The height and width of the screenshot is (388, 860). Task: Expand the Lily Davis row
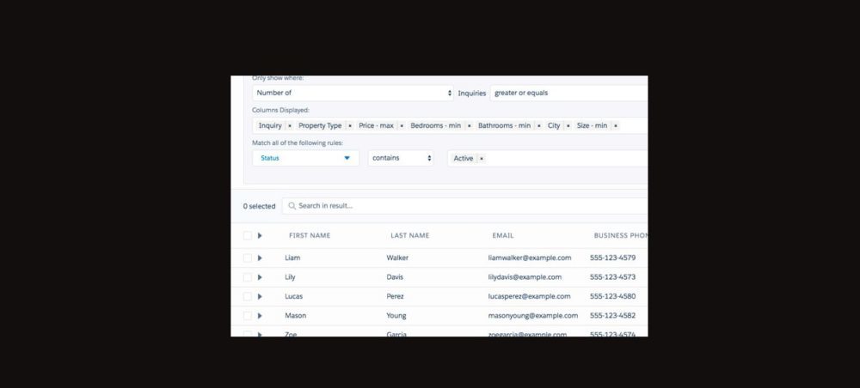click(x=260, y=277)
